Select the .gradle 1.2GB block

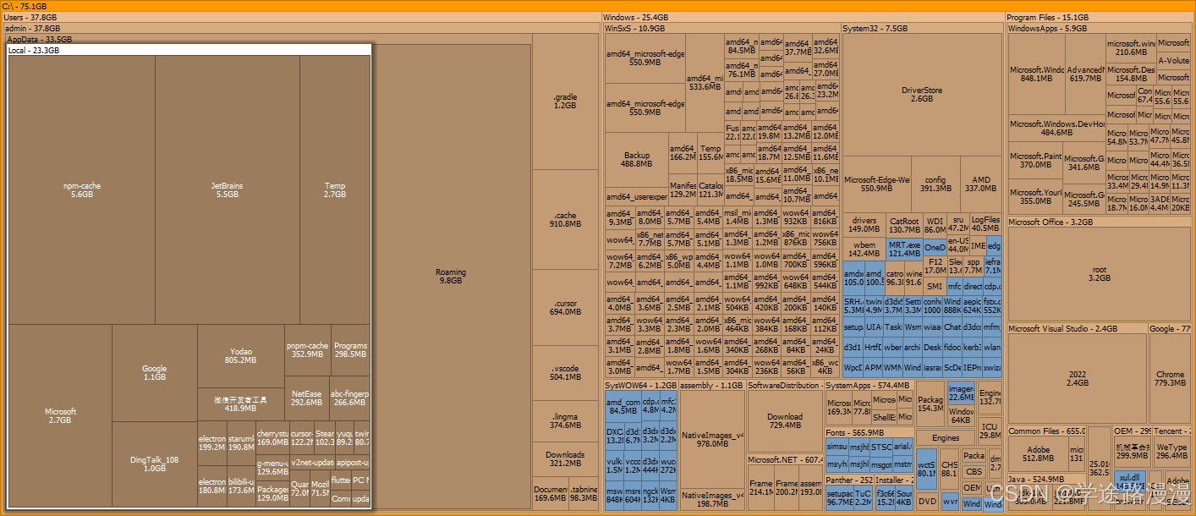565,102
